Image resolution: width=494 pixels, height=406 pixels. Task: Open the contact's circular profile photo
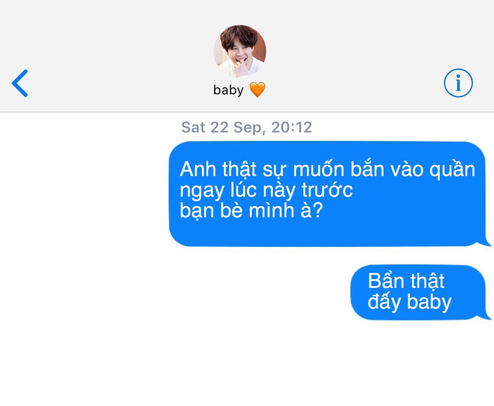click(x=240, y=51)
